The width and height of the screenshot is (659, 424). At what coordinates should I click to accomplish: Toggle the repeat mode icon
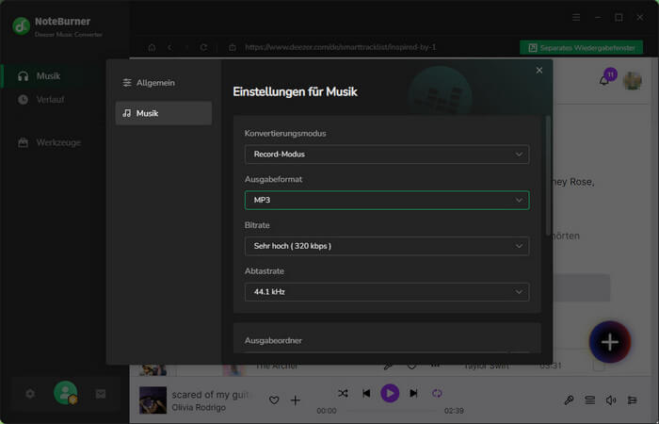click(x=437, y=393)
